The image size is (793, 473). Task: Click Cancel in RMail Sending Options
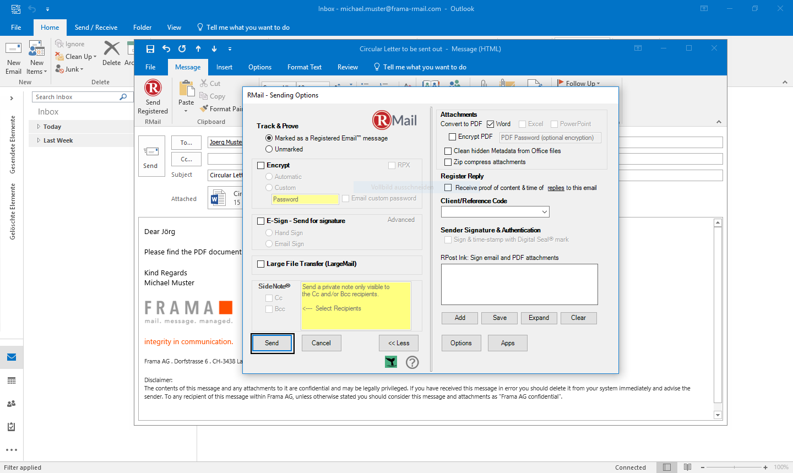pyautogui.click(x=321, y=343)
